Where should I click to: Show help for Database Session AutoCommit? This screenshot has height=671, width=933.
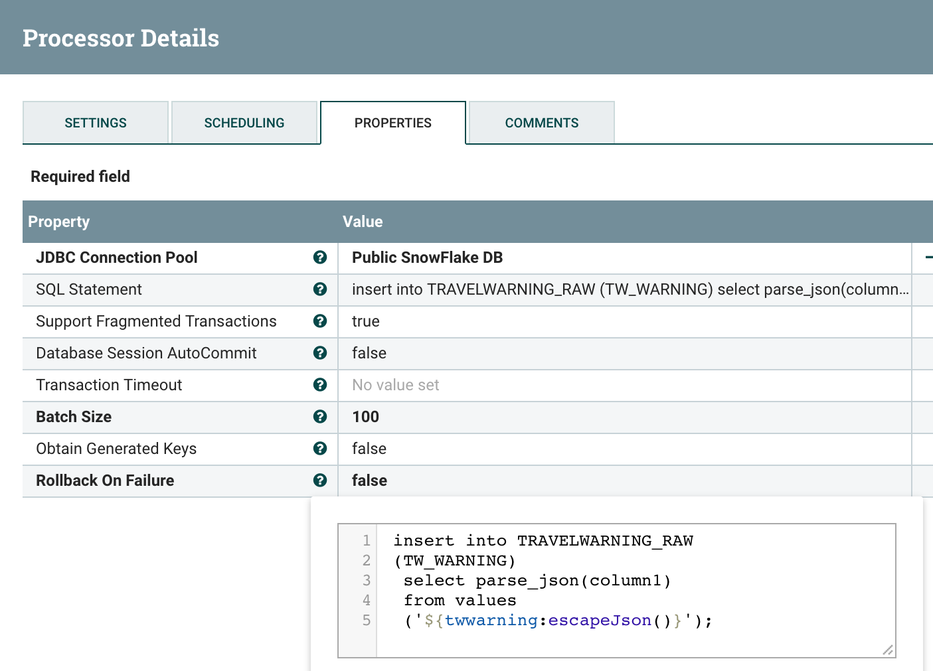click(x=320, y=353)
